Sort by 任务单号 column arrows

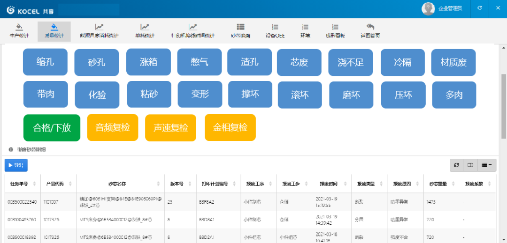click(x=35, y=184)
